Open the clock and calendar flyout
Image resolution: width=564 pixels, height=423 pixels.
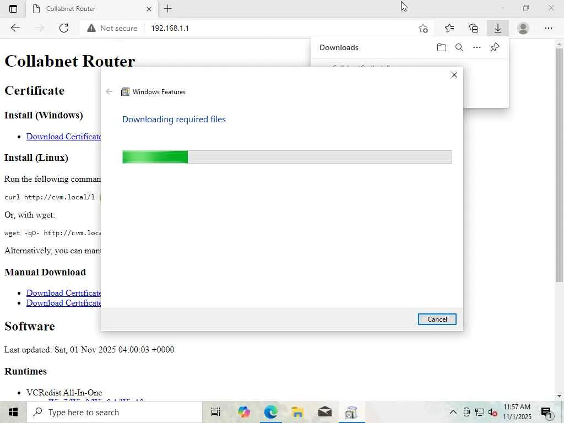click(x=517, y=412)
